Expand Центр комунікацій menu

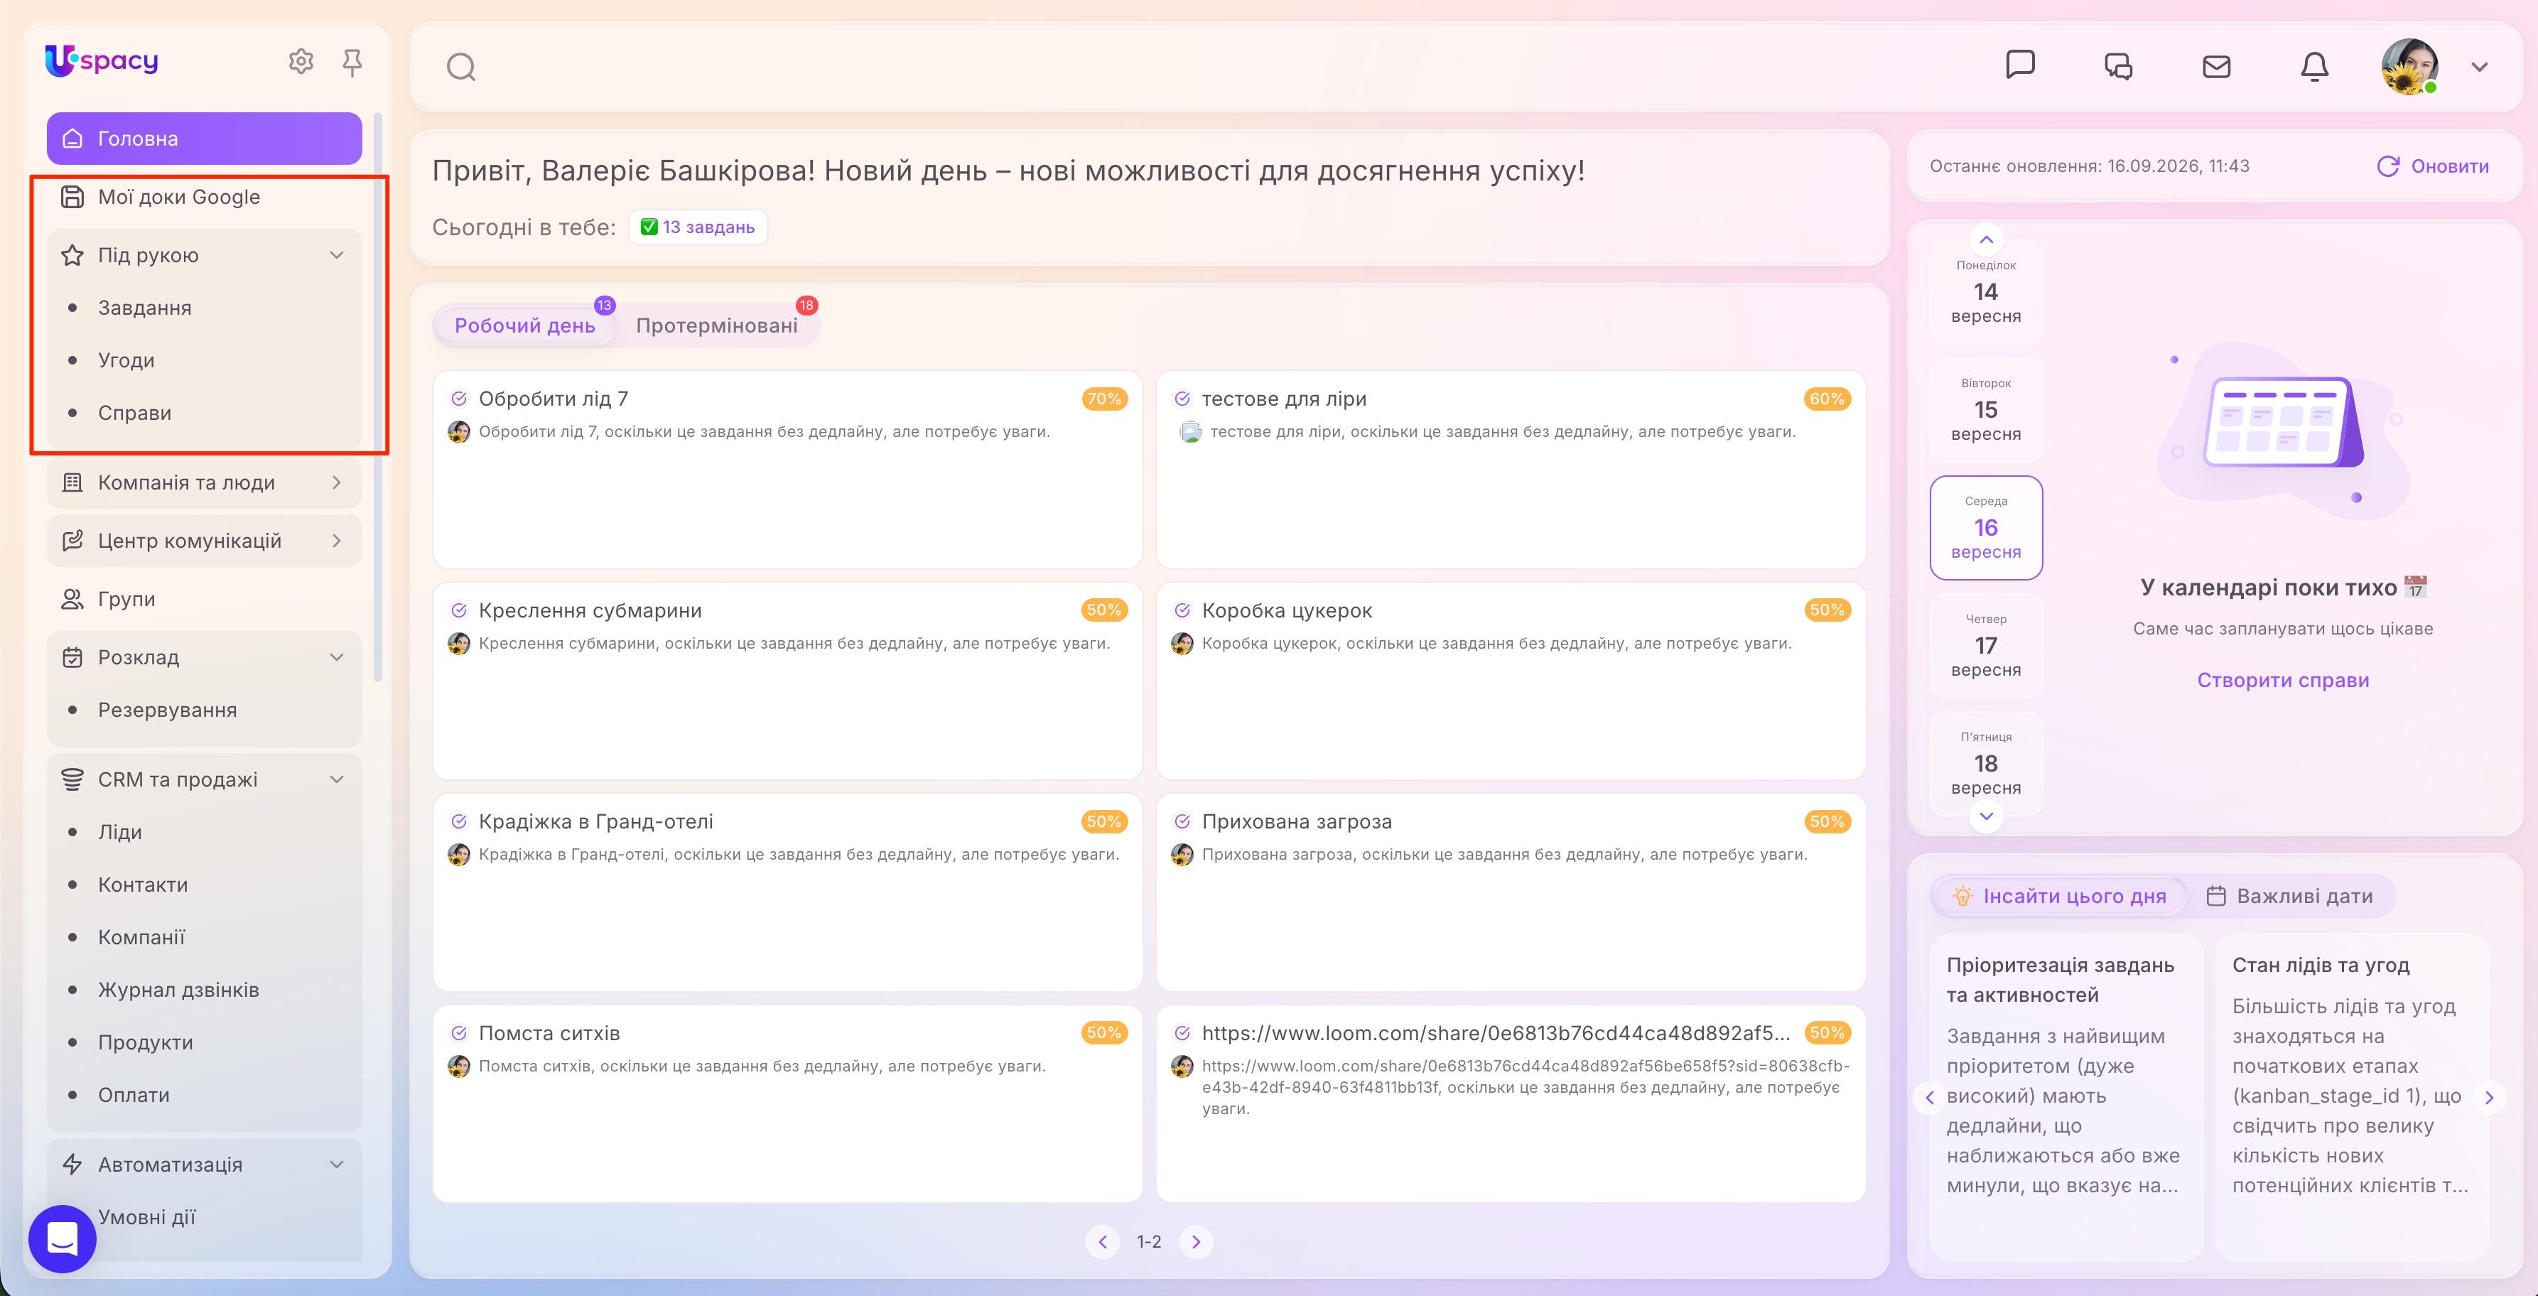click(336, 541)
